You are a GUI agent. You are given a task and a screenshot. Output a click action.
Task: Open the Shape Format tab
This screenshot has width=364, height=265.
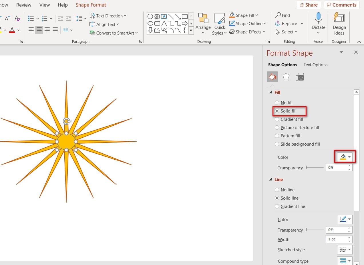coord(91,5)
